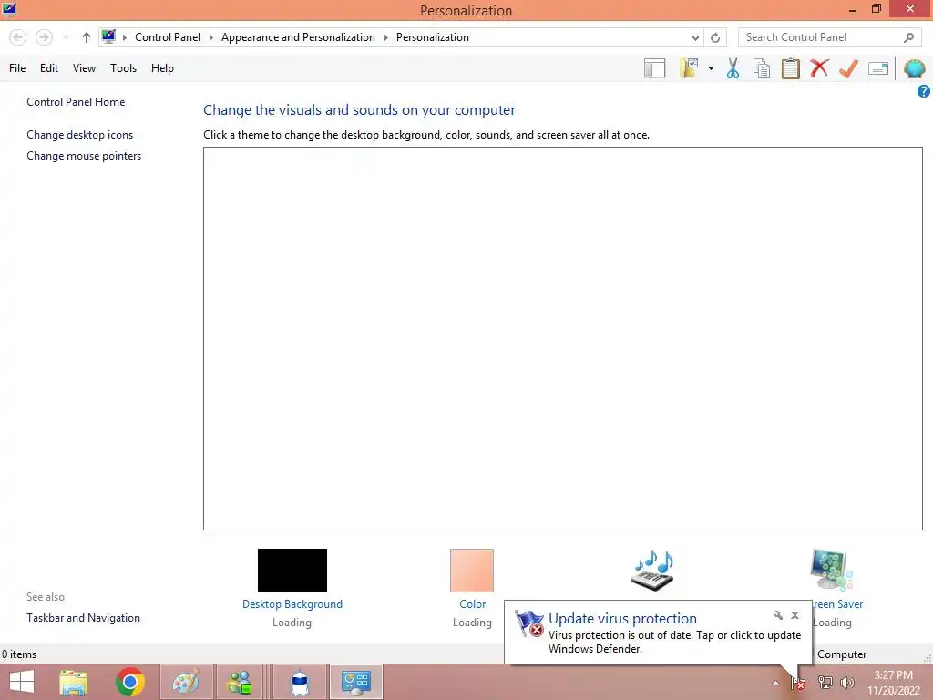Open the Color link
Viewport: 933px width, 700px height.
click(x=473, y=604)
